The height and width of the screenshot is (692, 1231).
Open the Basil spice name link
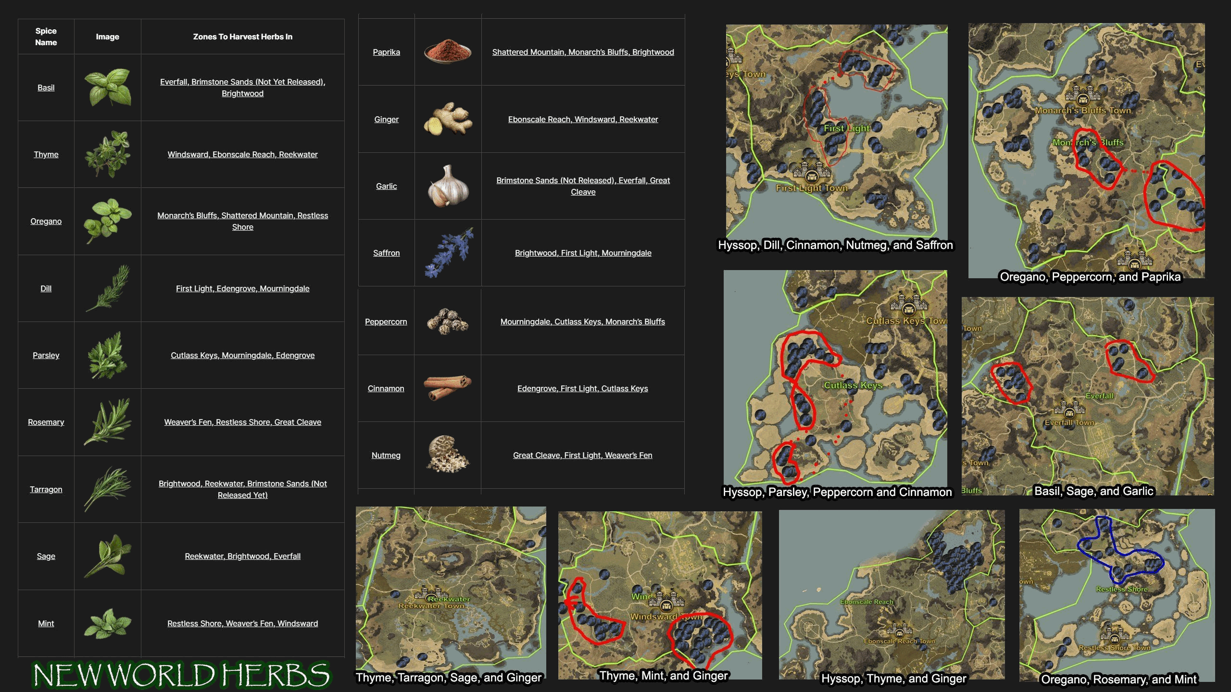[46, 87]
